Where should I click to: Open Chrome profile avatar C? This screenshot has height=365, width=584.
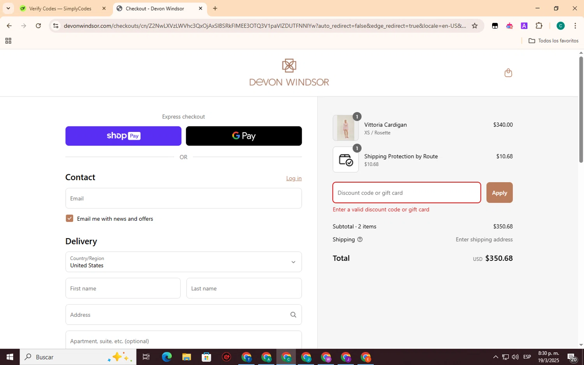point(560,26)
